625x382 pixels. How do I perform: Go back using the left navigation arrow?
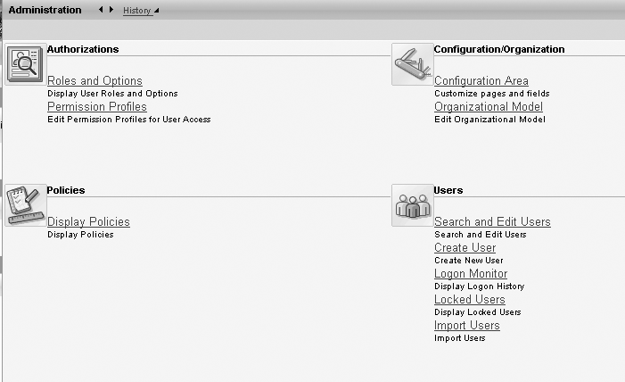101,10
